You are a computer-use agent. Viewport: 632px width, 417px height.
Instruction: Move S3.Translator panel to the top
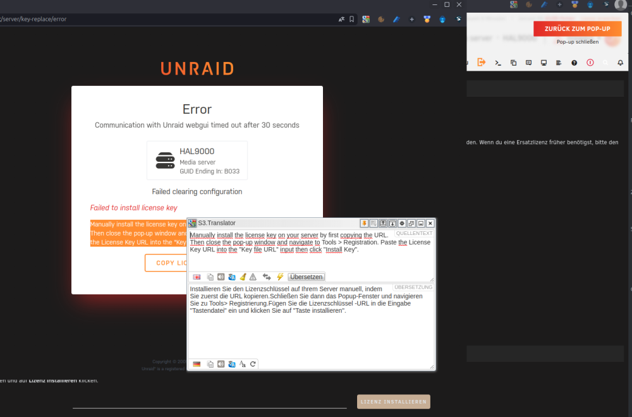pos(383,223)
